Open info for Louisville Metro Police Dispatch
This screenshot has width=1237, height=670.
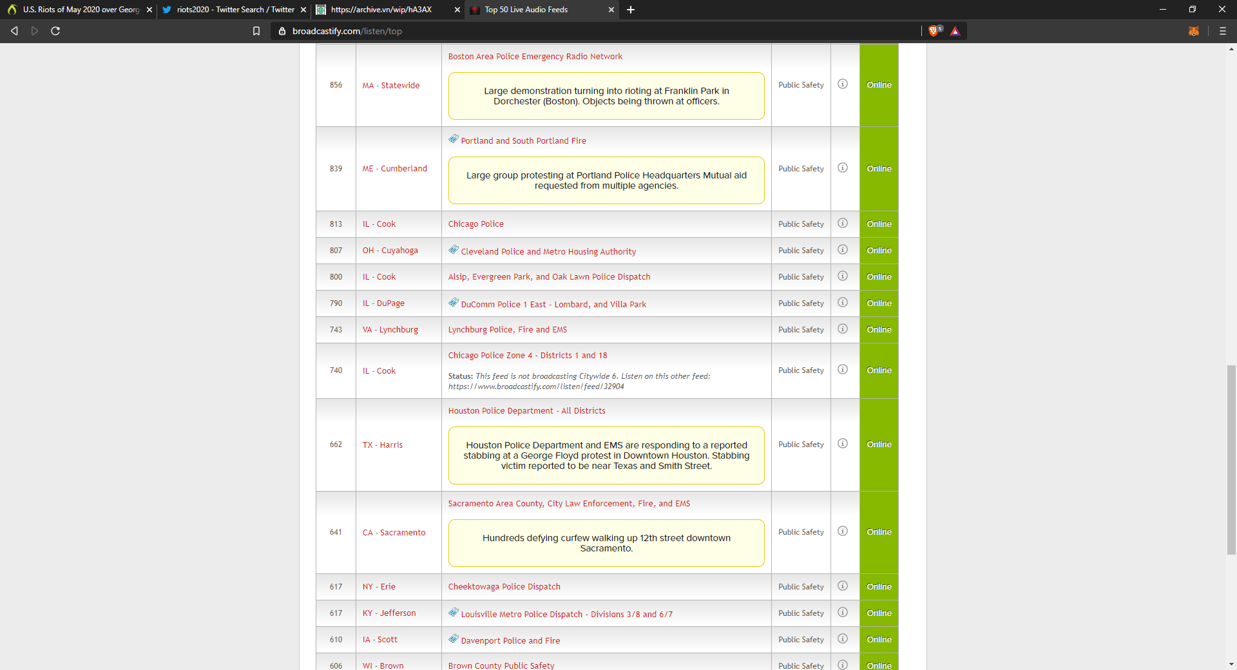[x=842, y=613]
